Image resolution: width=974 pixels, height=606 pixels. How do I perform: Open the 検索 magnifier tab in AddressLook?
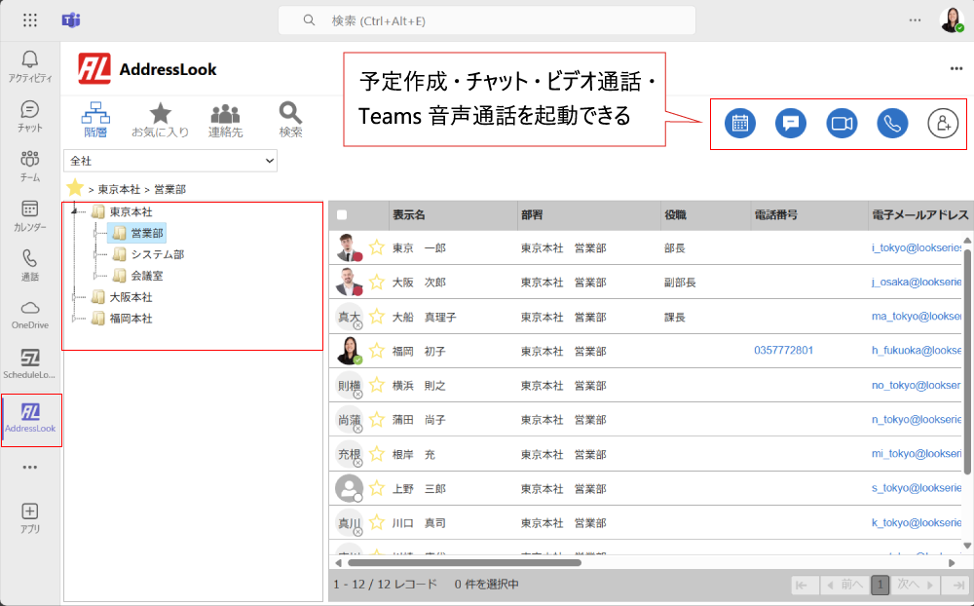[290, 119]
